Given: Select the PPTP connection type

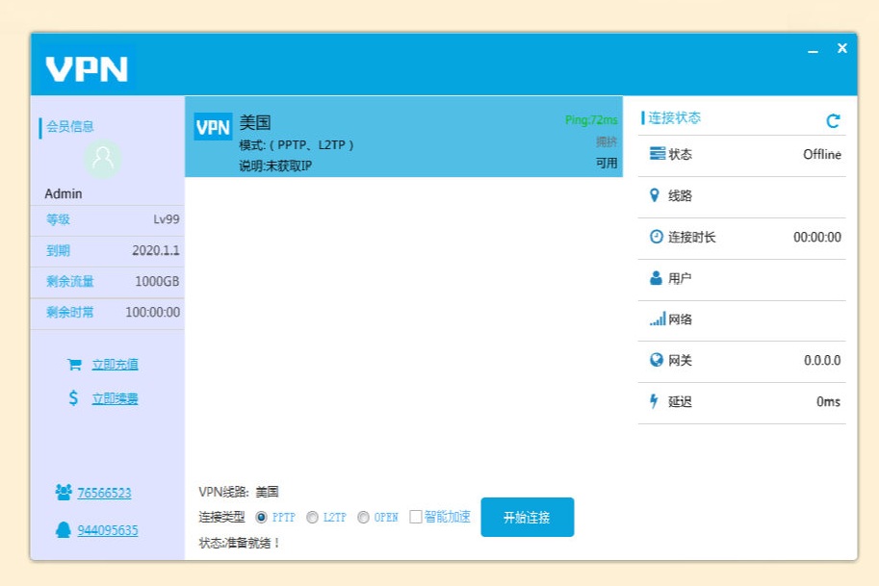Looking at the screenshot, I should click(x=261, y=517).
